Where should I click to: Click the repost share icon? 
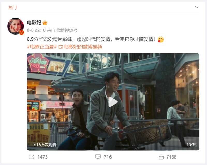[31, 157]
